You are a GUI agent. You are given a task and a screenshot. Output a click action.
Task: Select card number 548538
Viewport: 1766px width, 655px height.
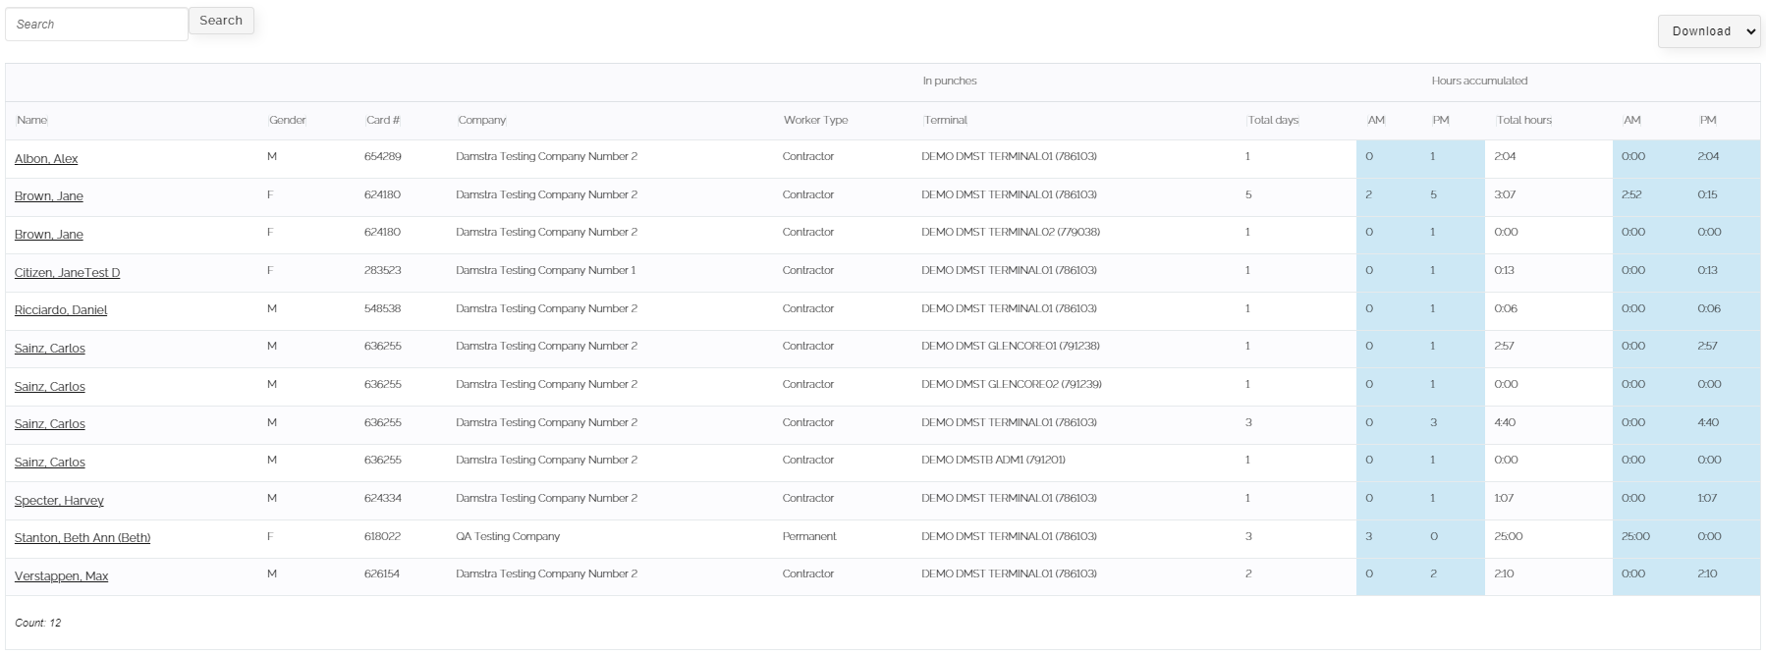[383, 308]
